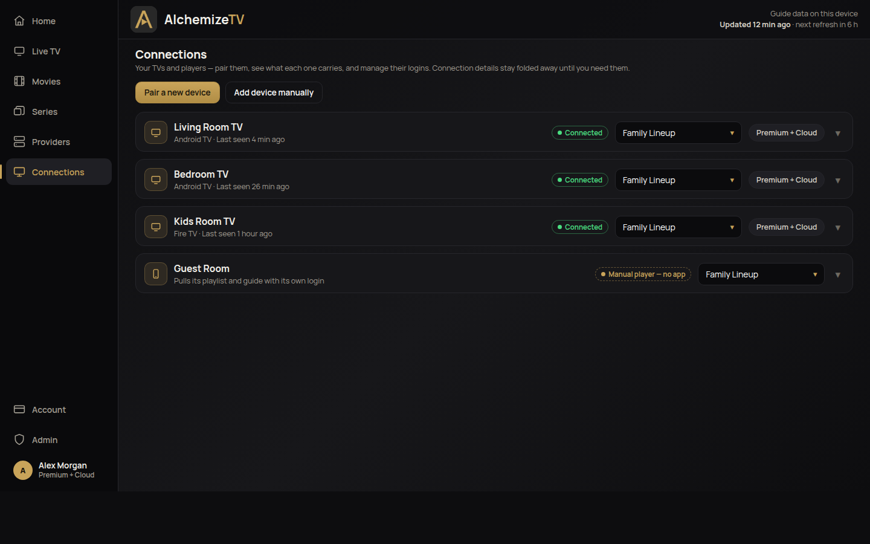Click Premium + Cloud badge on Bedroom TV
870x544 pixels.
pyautogui.click(x=787, y=180)
